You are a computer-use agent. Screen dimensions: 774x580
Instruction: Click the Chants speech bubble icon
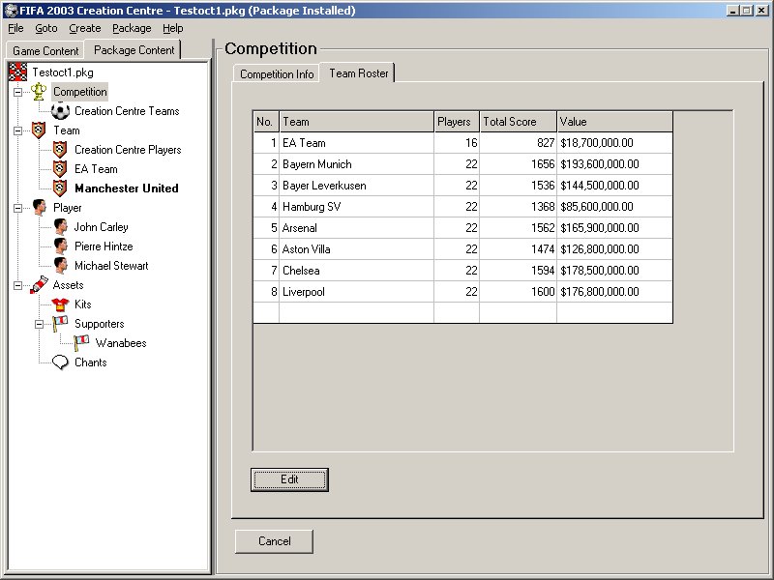click(x=60, y=362)
